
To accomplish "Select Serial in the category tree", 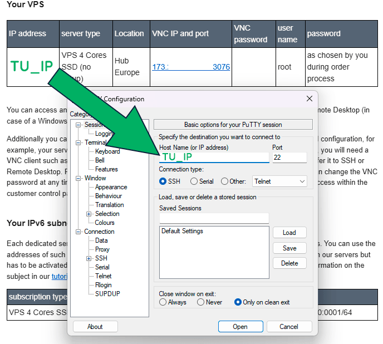I will 102,267.
